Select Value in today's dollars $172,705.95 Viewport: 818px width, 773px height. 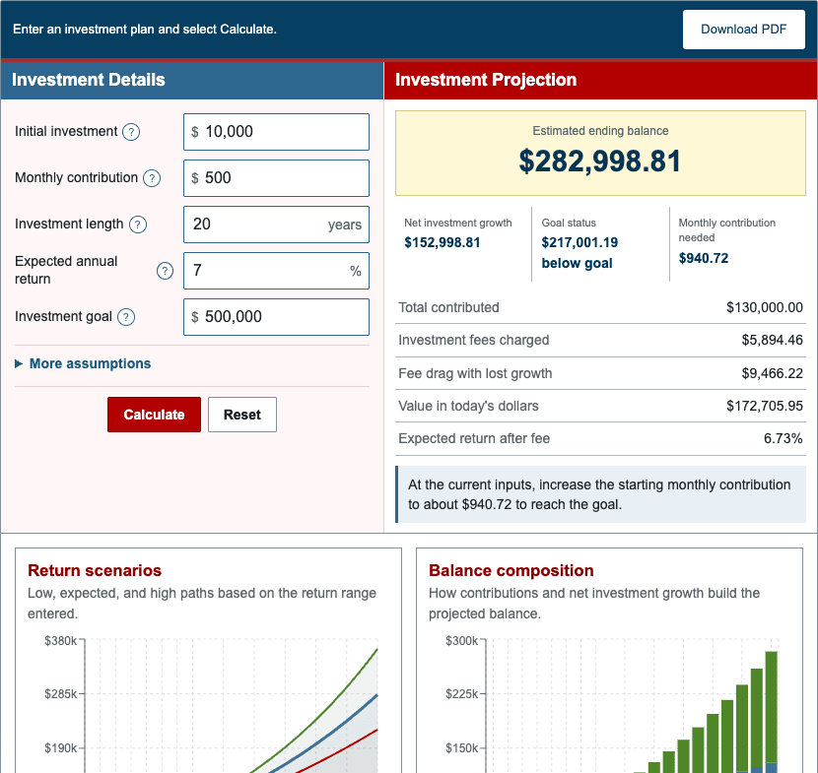764,406
